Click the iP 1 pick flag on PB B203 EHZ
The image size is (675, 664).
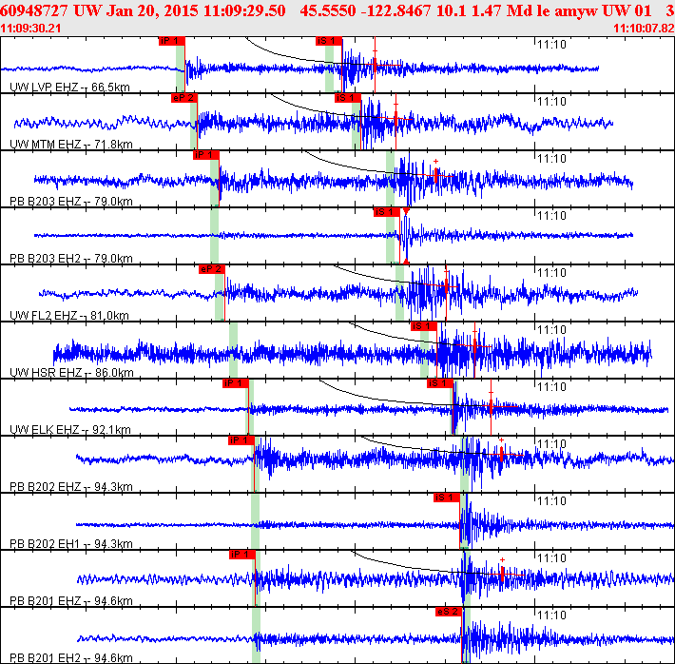pos(206,155)
